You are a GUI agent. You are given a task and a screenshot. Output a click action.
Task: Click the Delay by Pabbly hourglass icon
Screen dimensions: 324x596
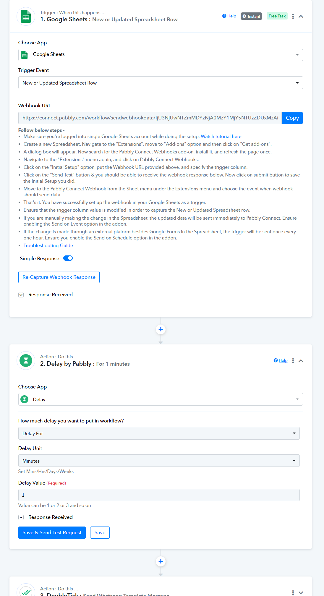click(26, 360)
